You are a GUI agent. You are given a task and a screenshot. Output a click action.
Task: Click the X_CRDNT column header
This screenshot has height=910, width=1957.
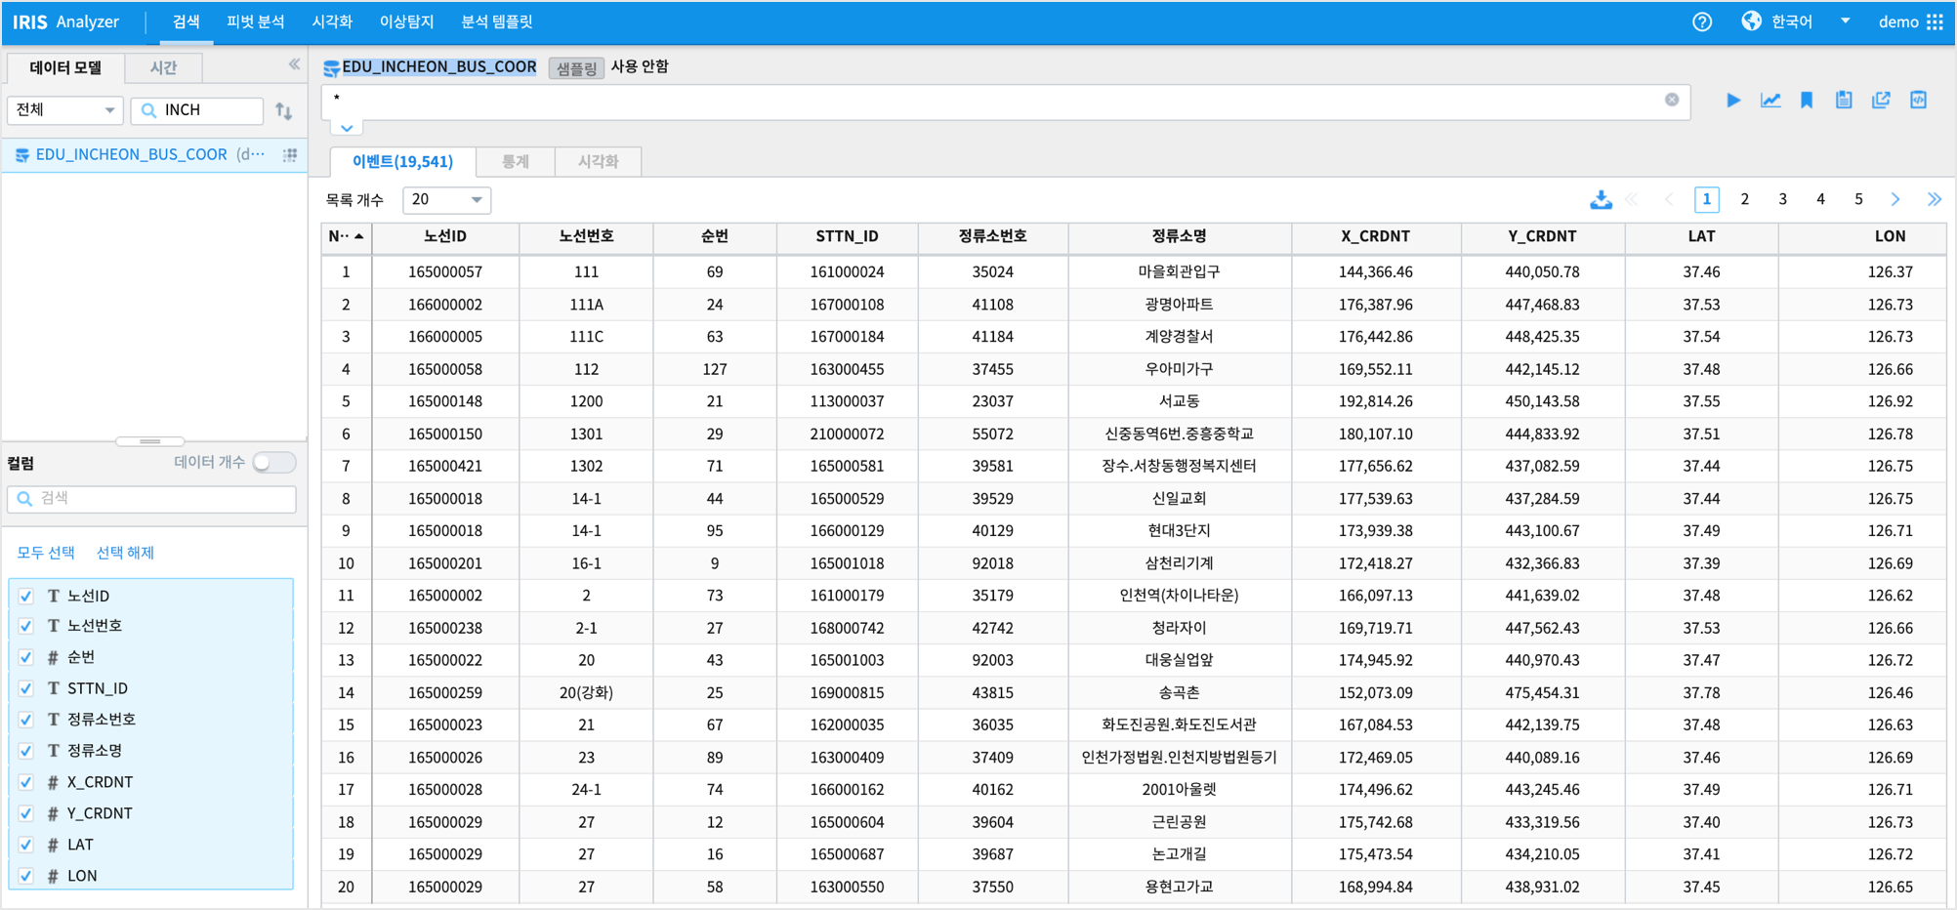pyautogui.click(x=1375, y=236)
